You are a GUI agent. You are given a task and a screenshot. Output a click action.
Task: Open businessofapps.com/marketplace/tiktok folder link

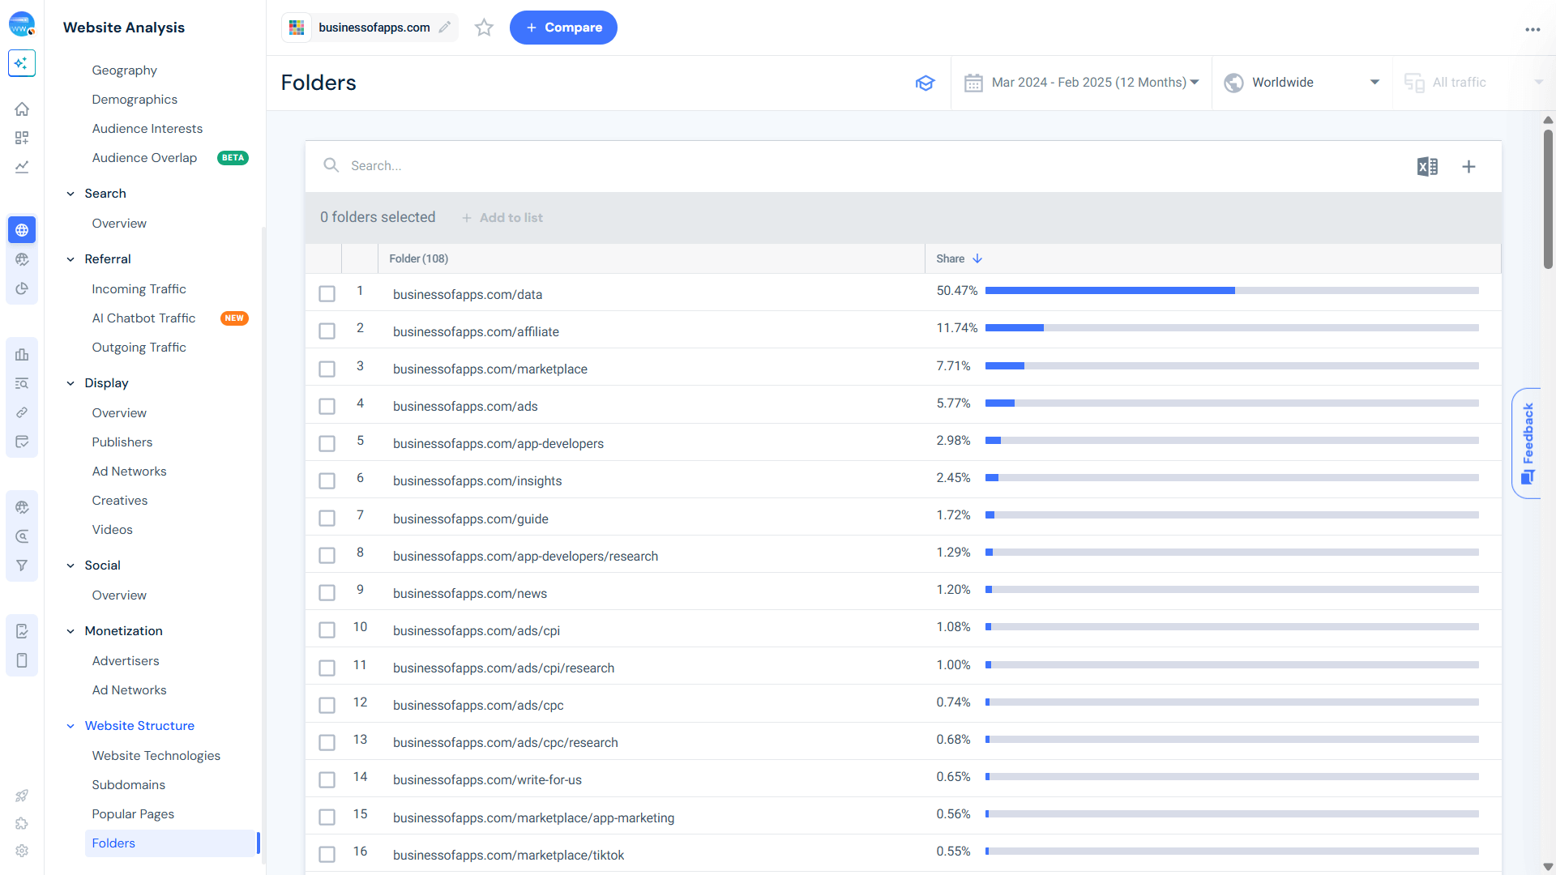click(x=508, y=855)
